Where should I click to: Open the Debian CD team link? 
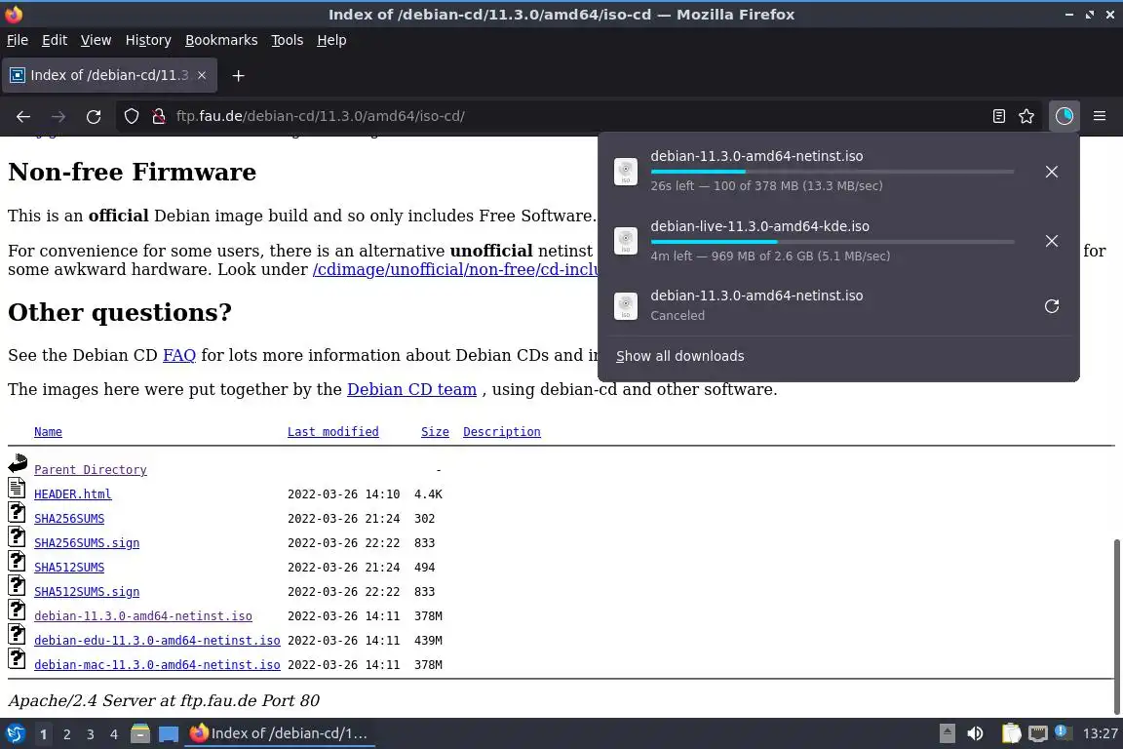coord(411,389)
